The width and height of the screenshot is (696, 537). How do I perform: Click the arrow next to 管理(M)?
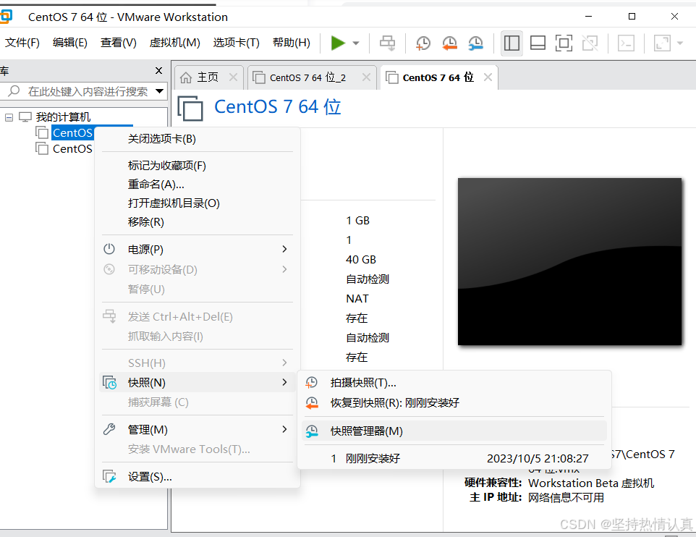click(284, 429)
